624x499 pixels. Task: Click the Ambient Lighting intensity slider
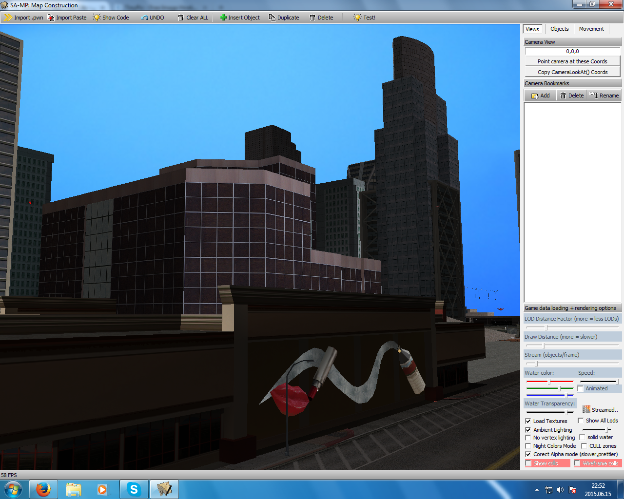(597, 430)
